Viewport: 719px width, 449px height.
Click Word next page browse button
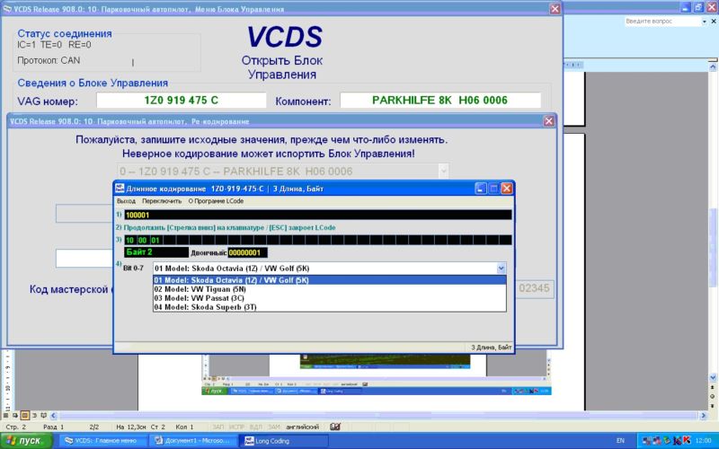tap(713, 406)
